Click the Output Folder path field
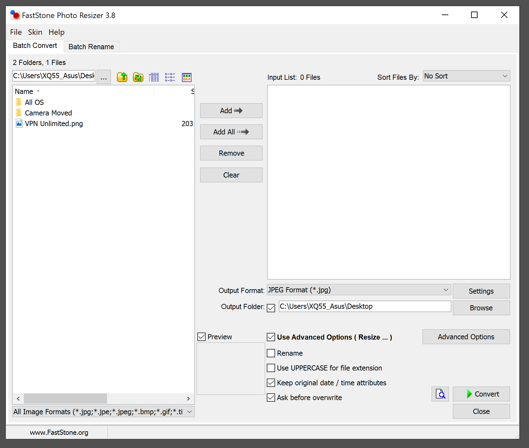This screenshot has height=448, width=529. [x=364, y=306]
